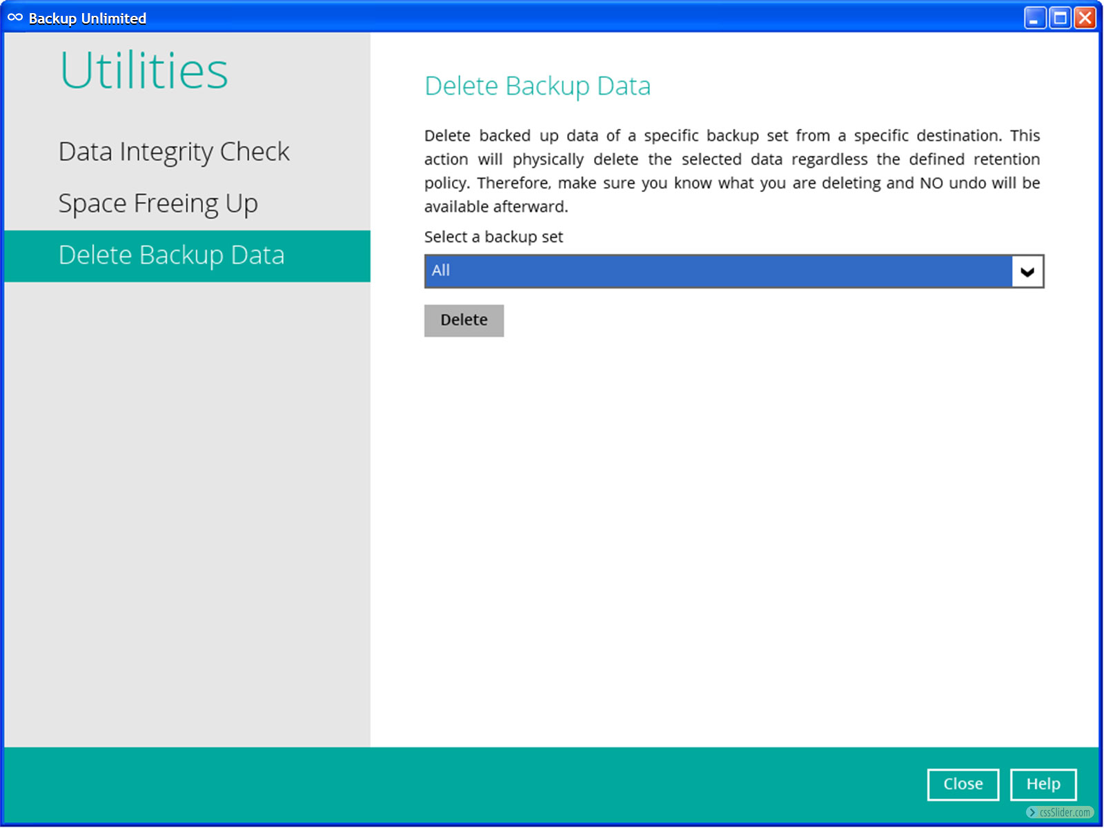Switch to the Space Freeing Up utility
Screen dimensions: 1104x828
click(x=158, y=204)
